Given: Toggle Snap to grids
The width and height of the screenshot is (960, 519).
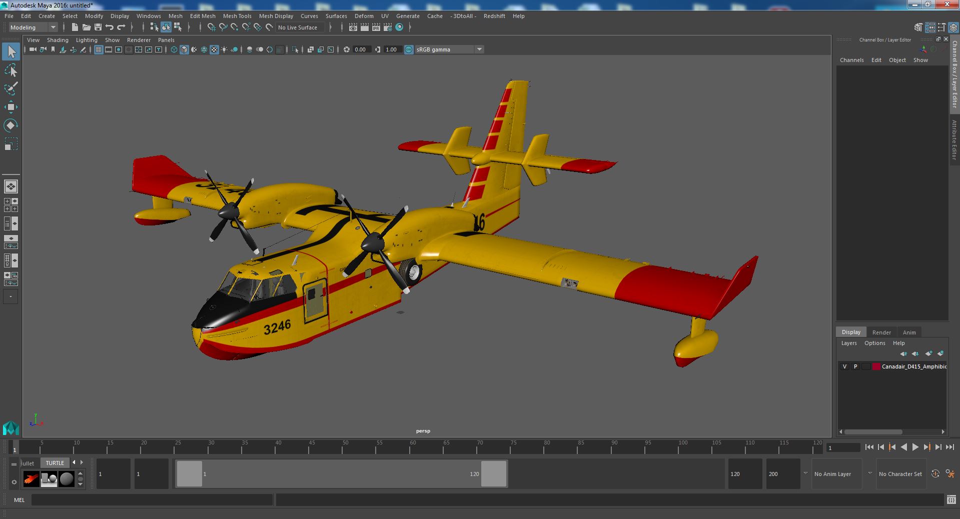Looking at the screenshot, I should 212,27.
